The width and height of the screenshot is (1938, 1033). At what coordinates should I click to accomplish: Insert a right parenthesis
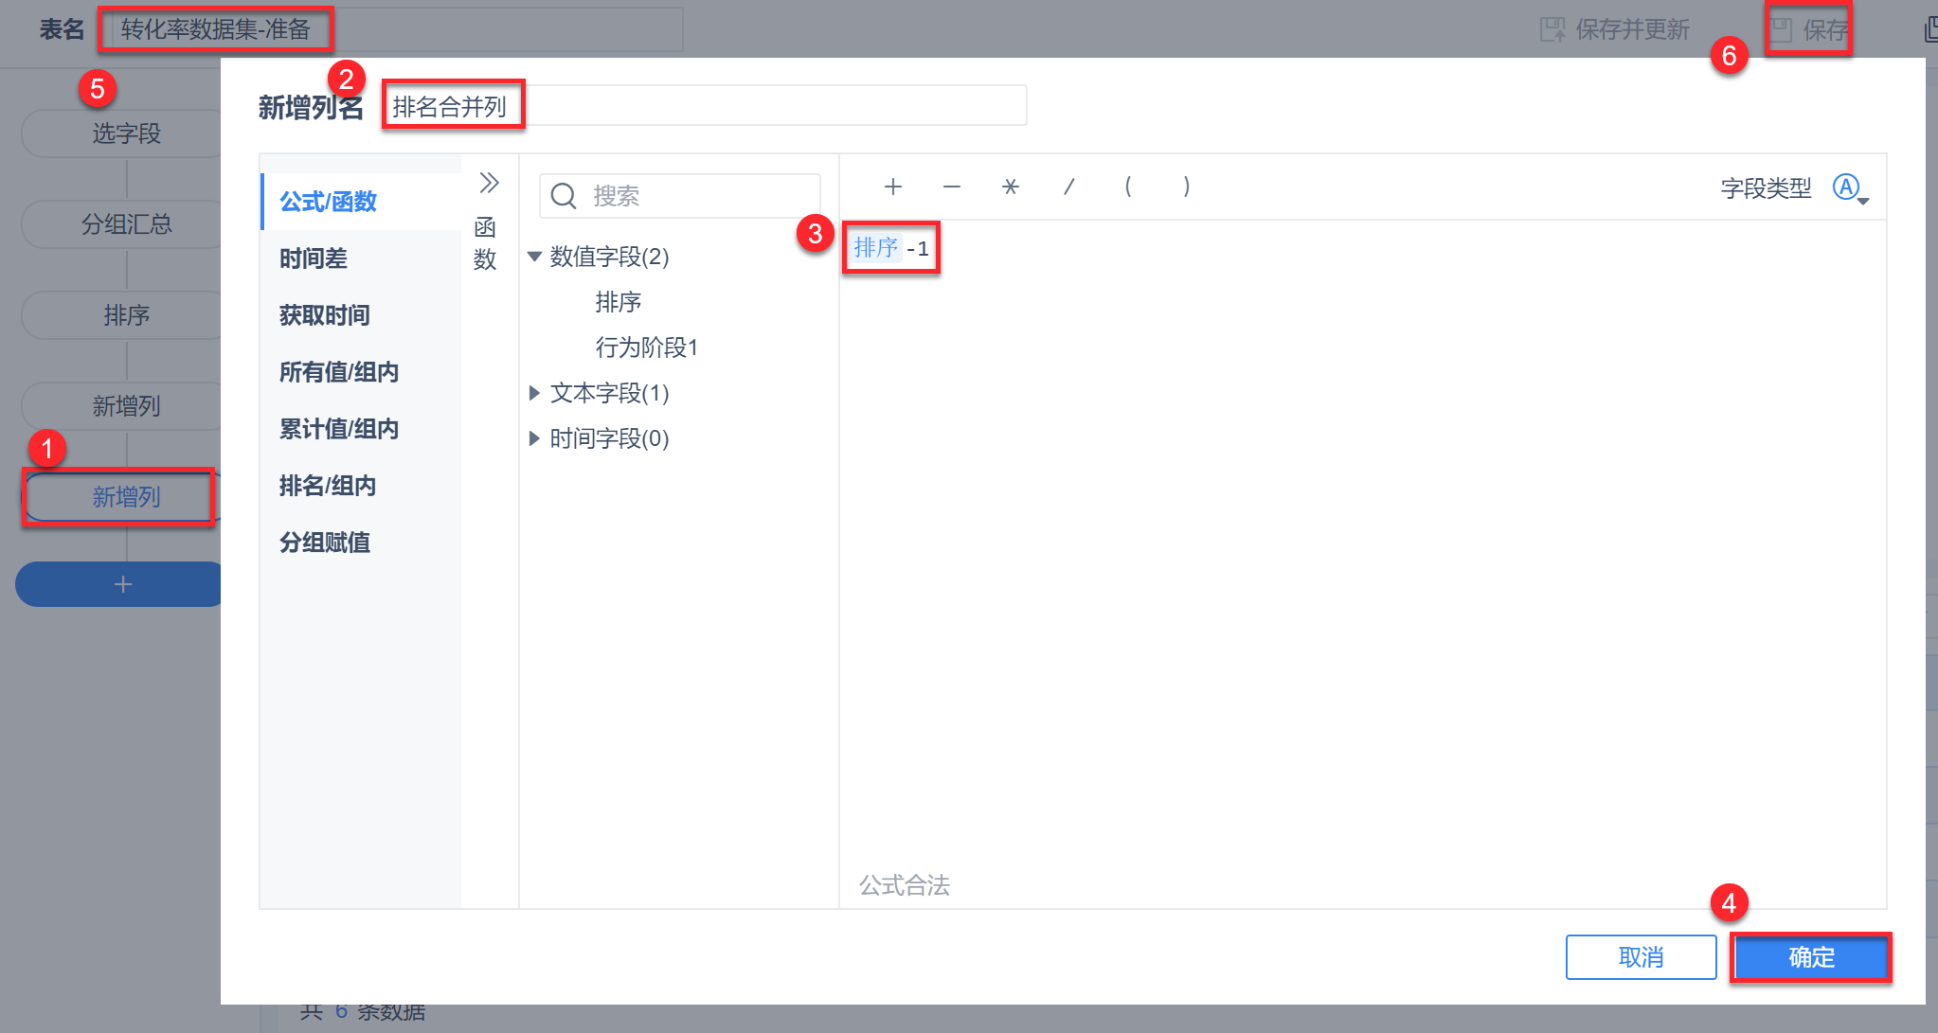[1187, 187]
